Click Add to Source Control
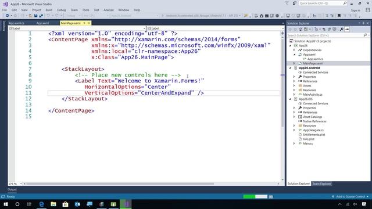This screenshot has width=372, height=209. pyautogui.click(x=350, y=197)
